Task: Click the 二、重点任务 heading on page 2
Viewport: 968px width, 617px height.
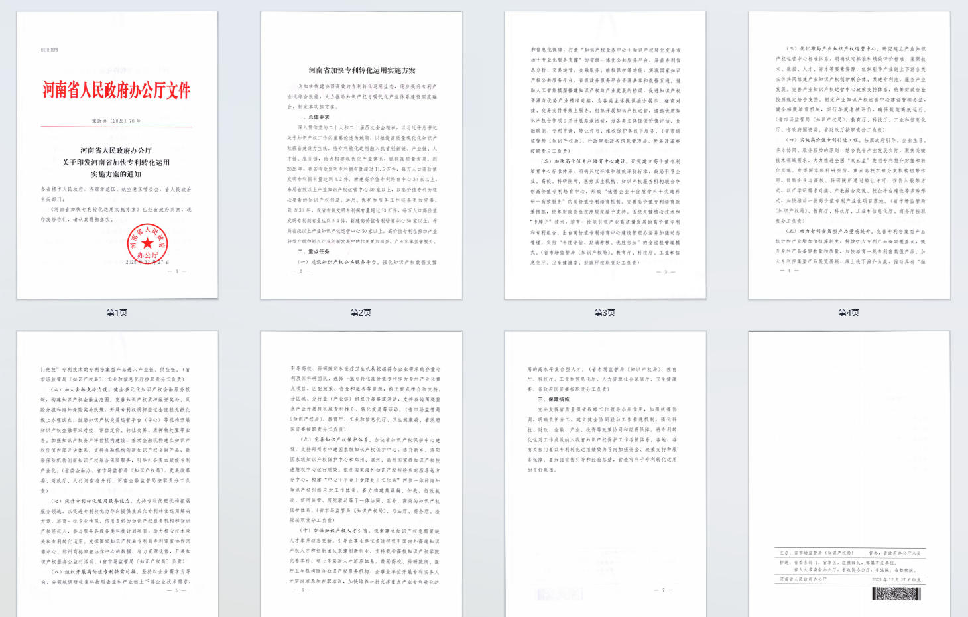Action: 313,252
